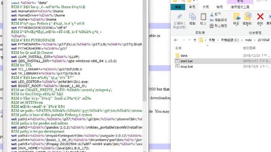Image resolution: width=271 pixels, height=152 pixels.
Task: Switch to the 共用 (Share) ribbon tab
Action: [x=205, y=7]
